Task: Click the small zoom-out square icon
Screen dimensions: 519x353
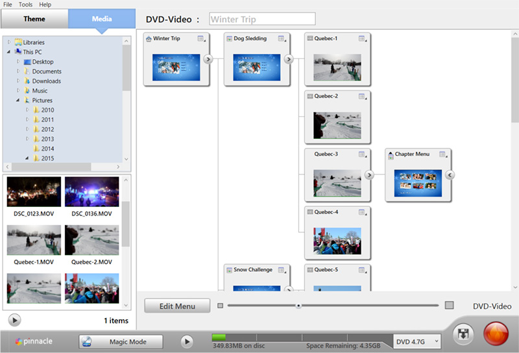Action: point(221,305)
